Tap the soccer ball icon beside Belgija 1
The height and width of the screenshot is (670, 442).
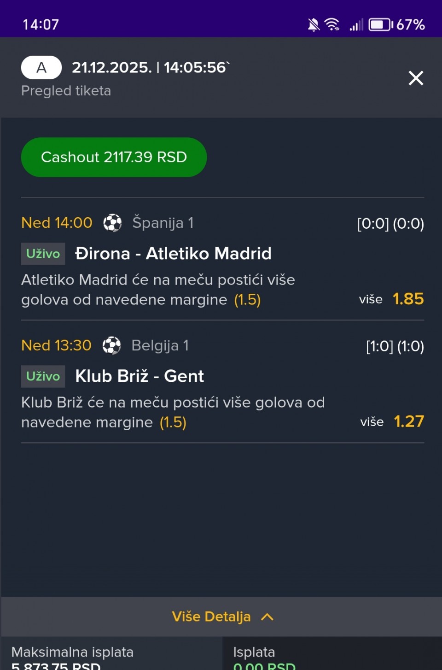click(x=111, y=345)
